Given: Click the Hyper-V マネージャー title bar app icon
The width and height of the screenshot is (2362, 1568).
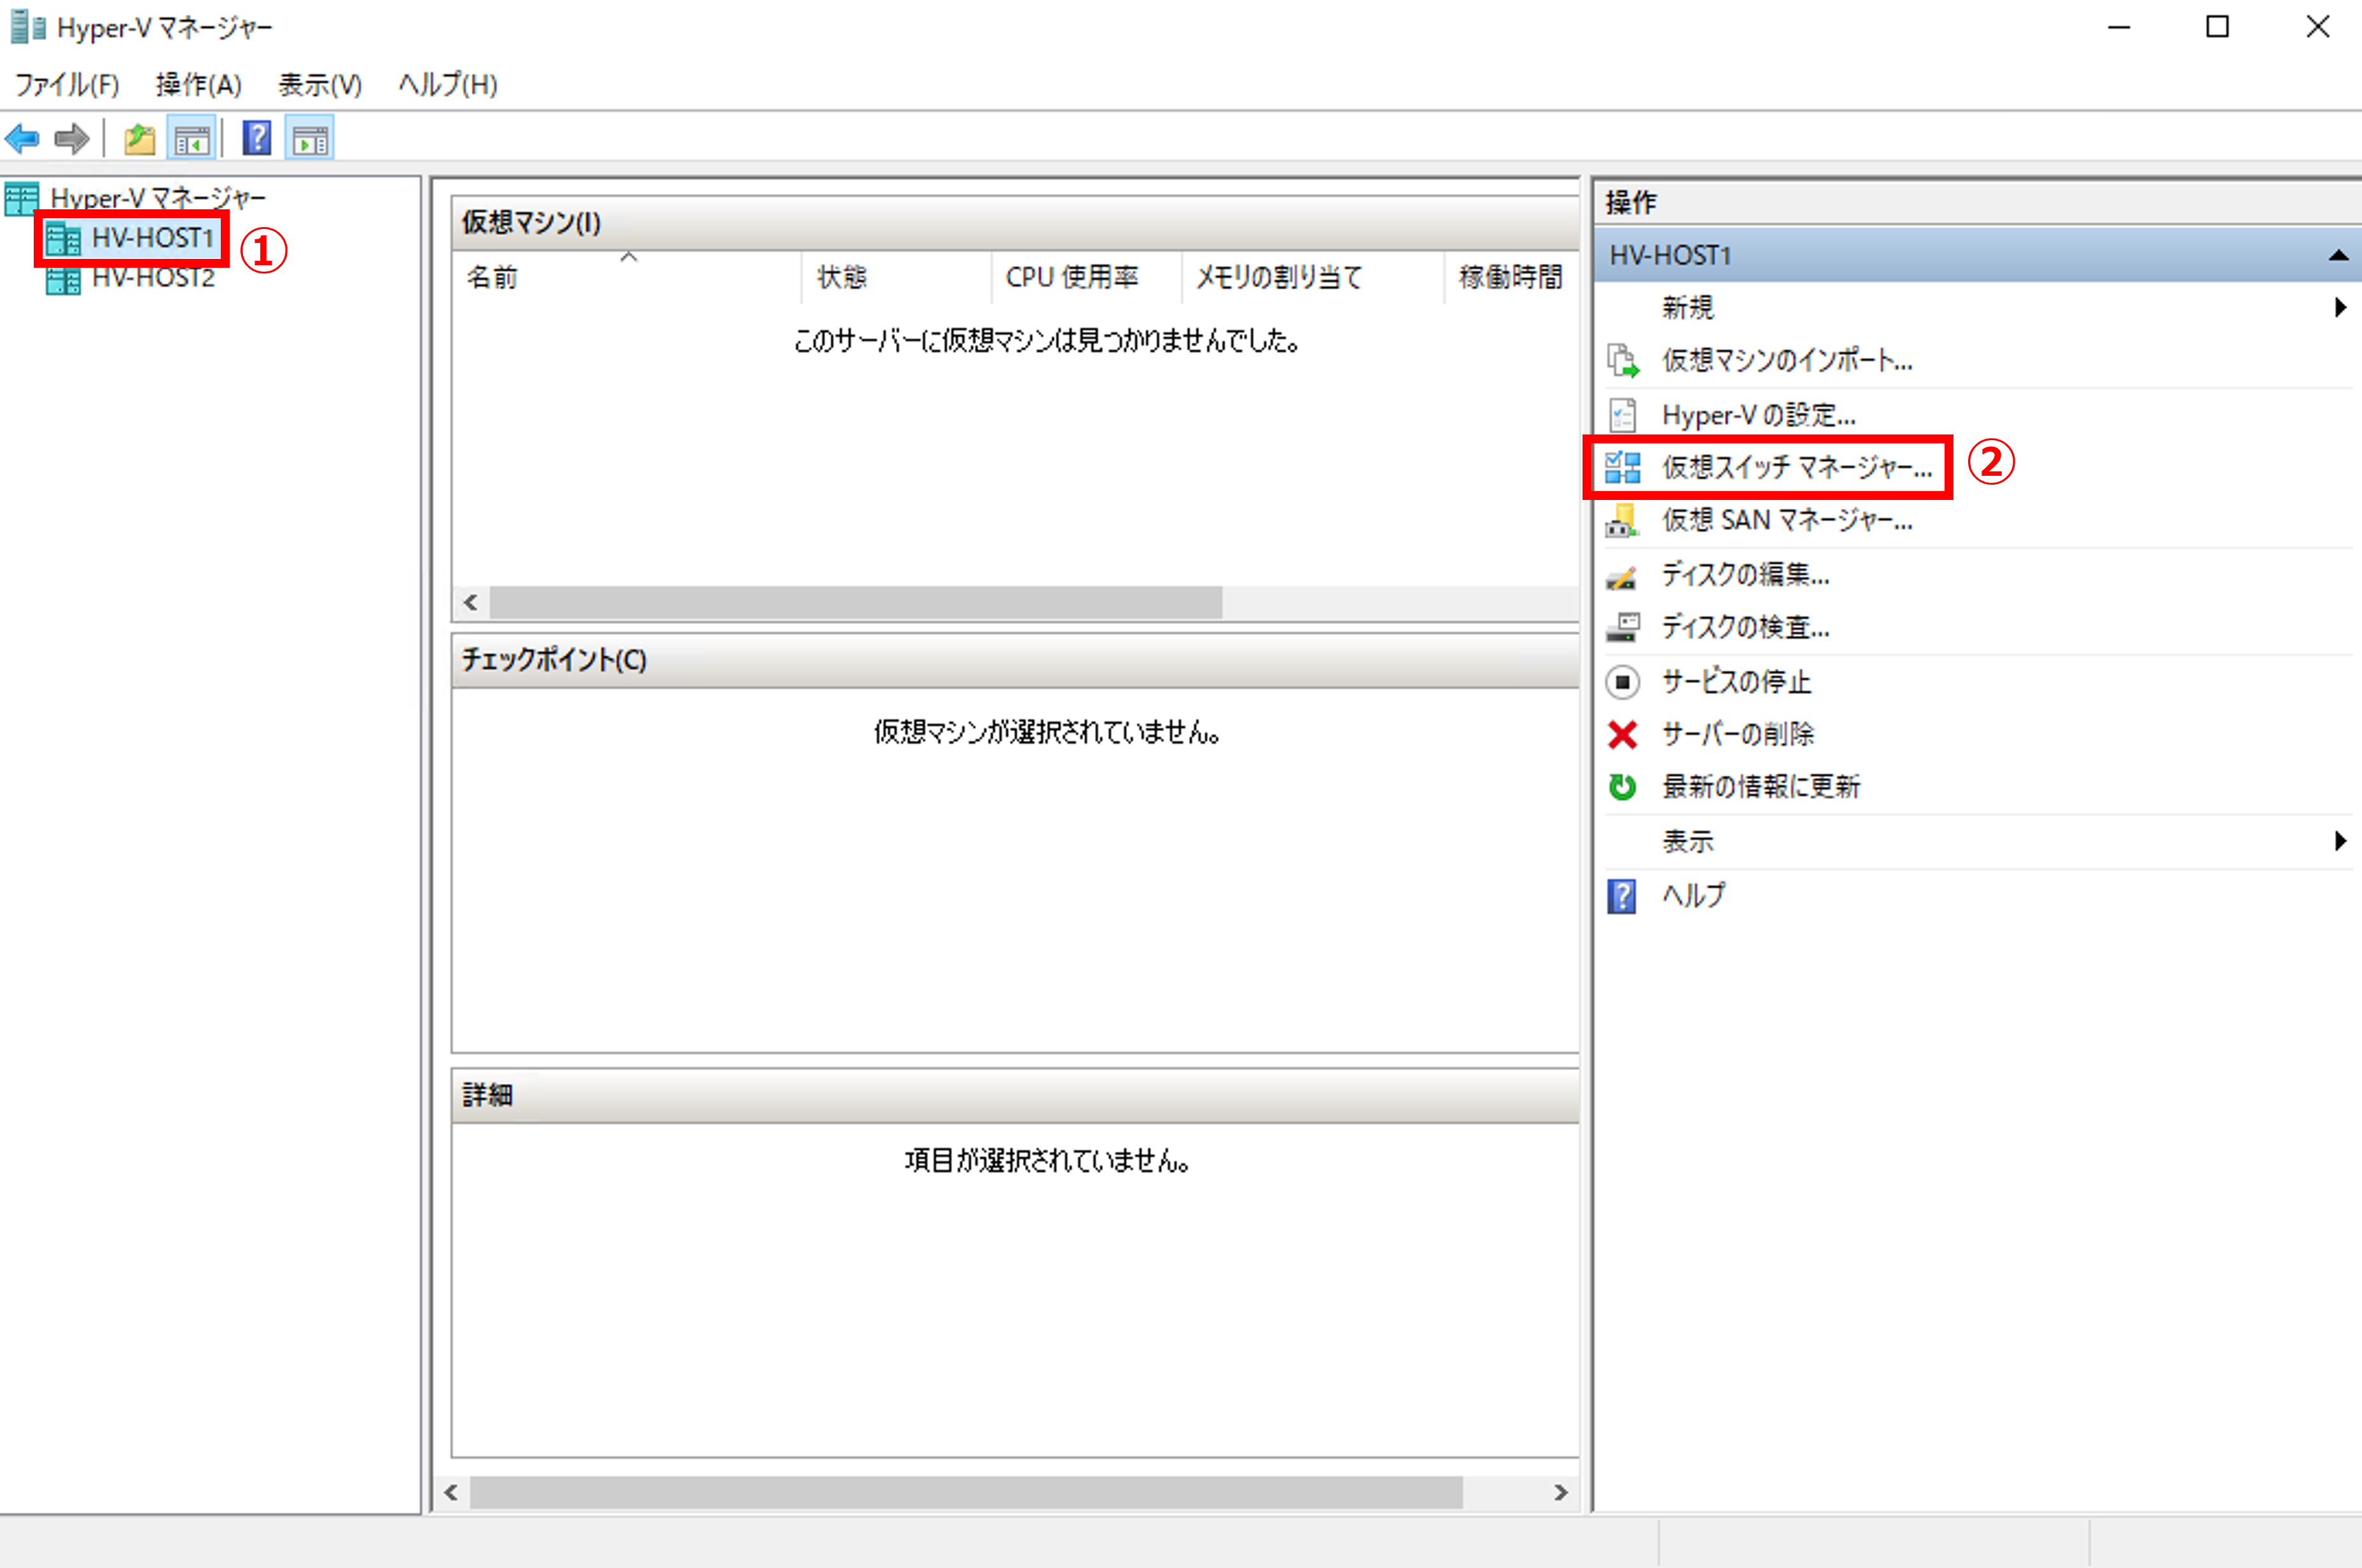Looking at the screenshot, I should coord(27,27).
